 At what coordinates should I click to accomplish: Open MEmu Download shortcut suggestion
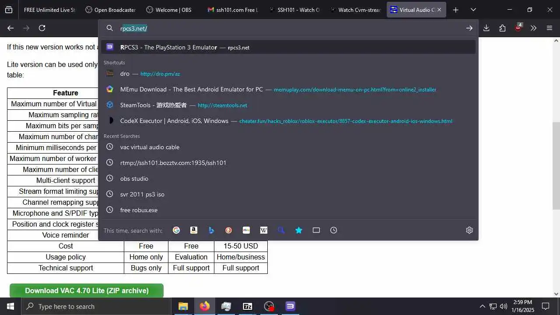[x=288, y=89]
